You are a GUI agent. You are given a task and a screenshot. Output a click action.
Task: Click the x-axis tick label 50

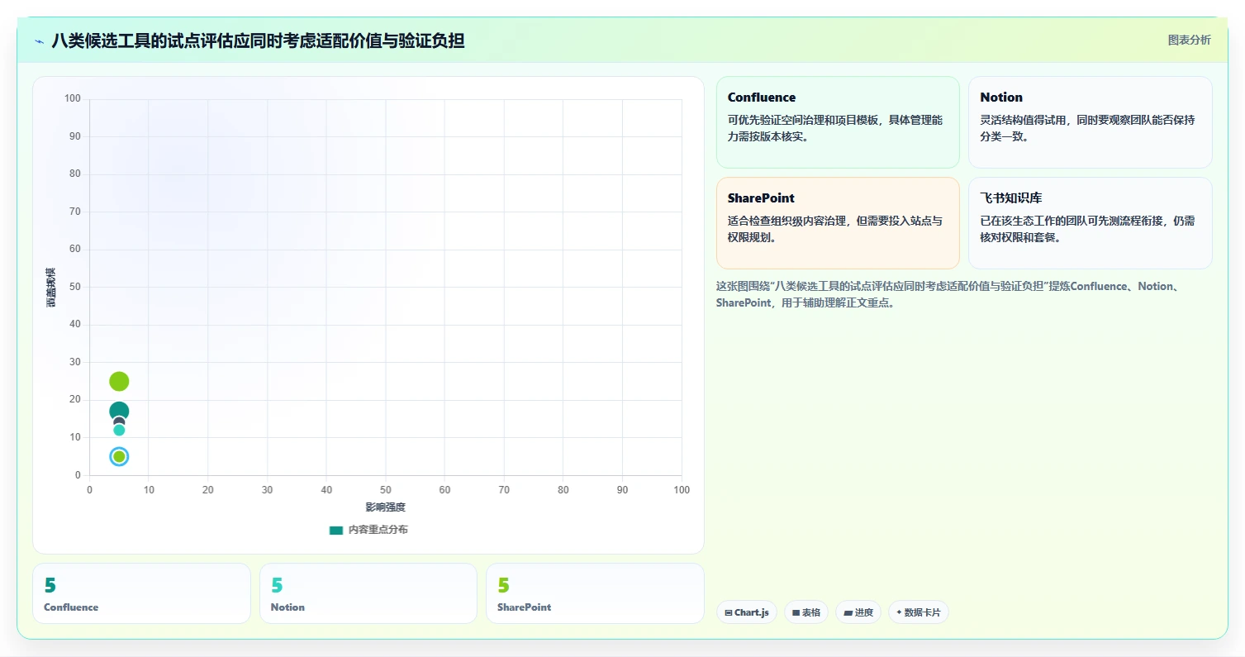click(386, 490)
